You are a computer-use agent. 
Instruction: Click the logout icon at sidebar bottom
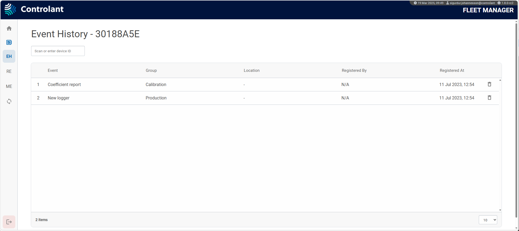pos(9,222)
